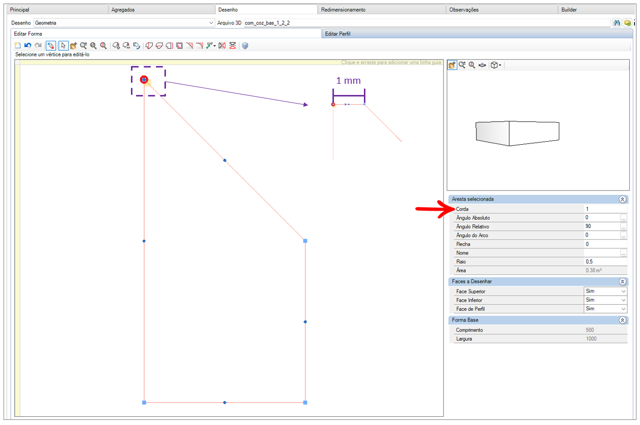The image size is (640, 425).
Task: Zoom in with the plus magnifier in shape toolbar
Action: [83, 46]
